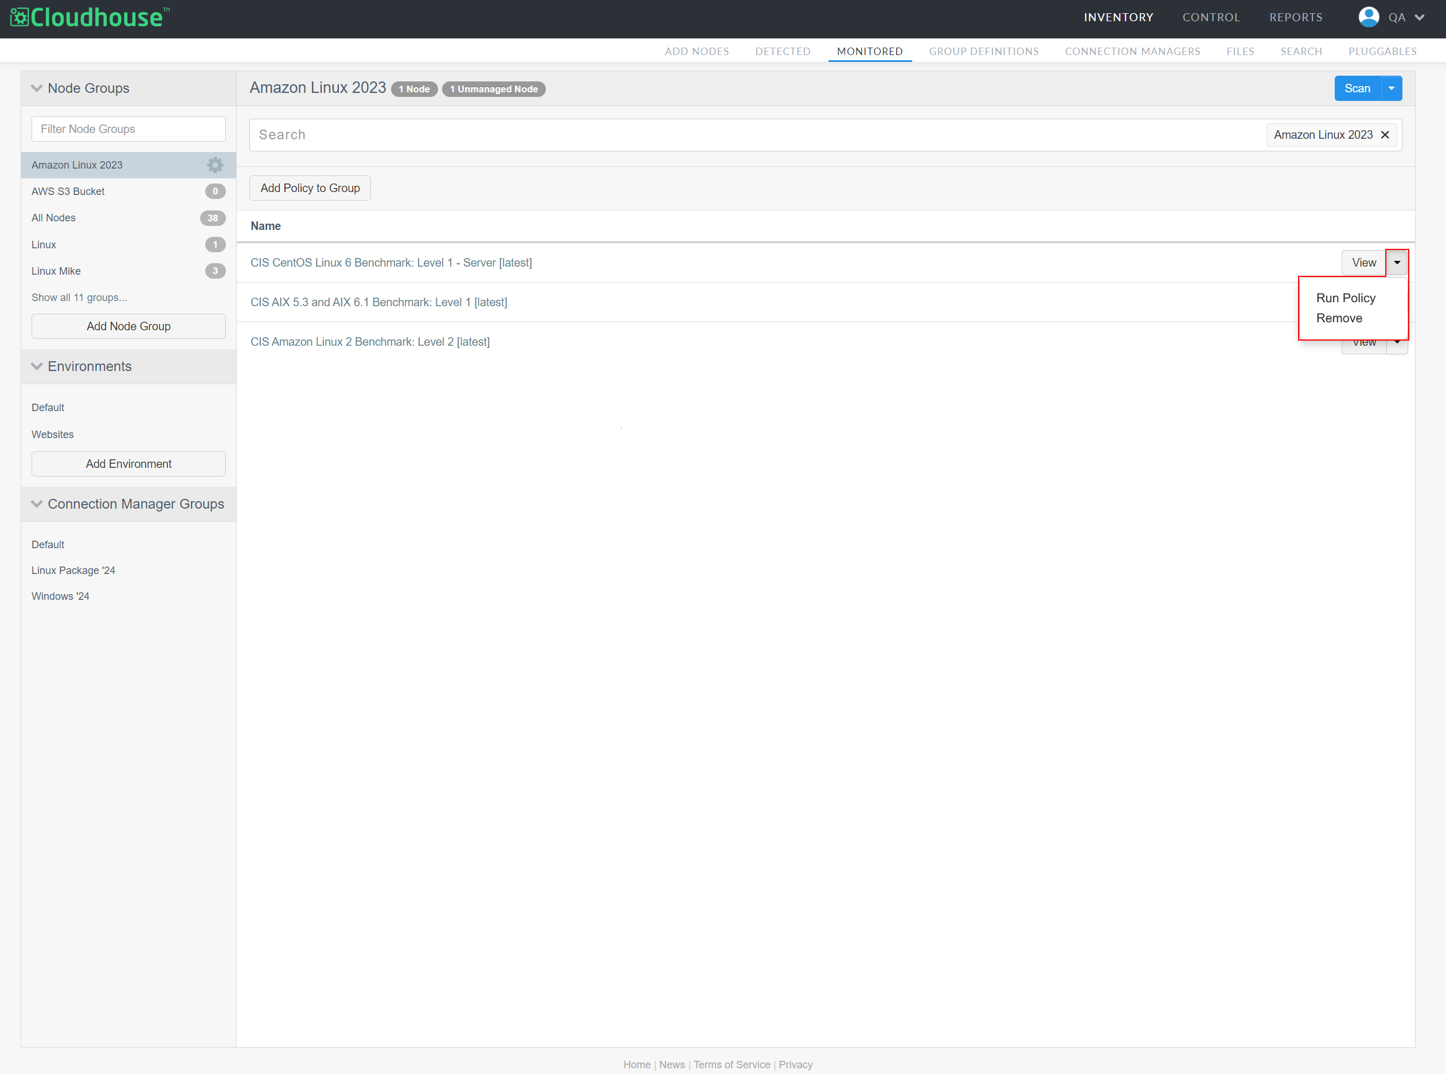This screenshot has width=1446, height=1074.
Task: Open the Pluggables tab
Action: [1382, 52]
